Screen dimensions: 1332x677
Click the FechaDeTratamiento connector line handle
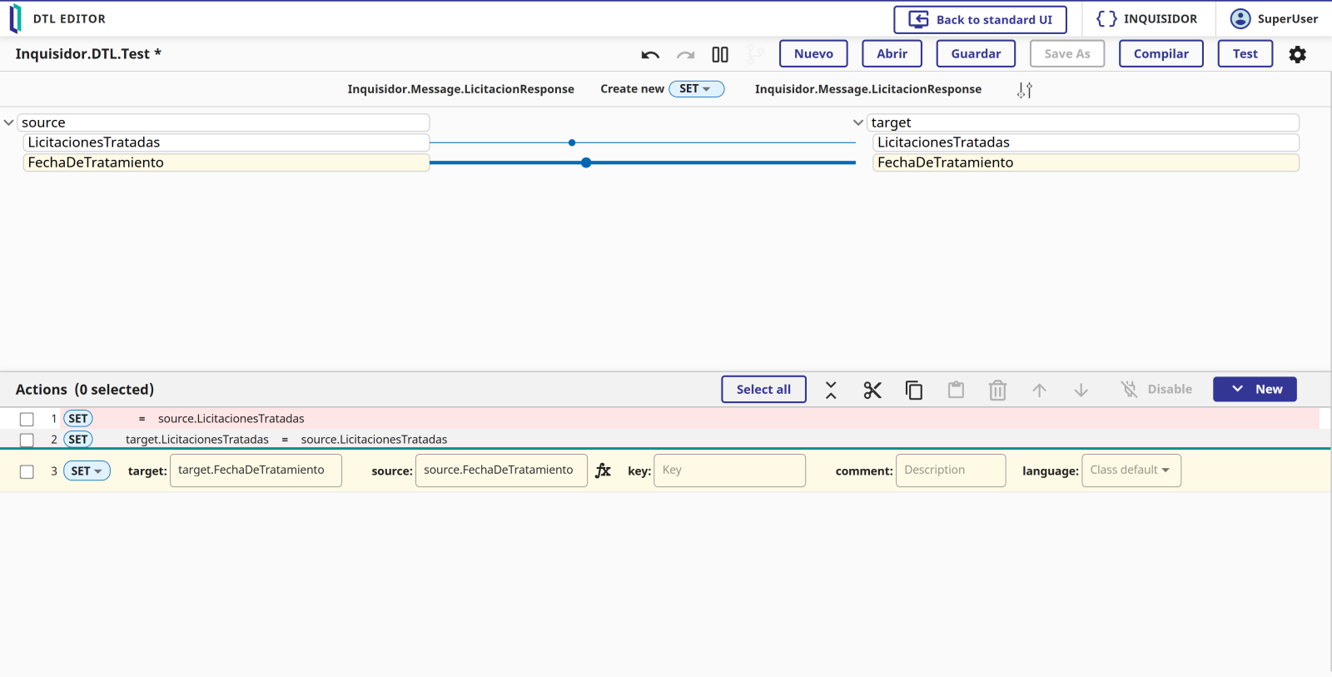point(586,162)
